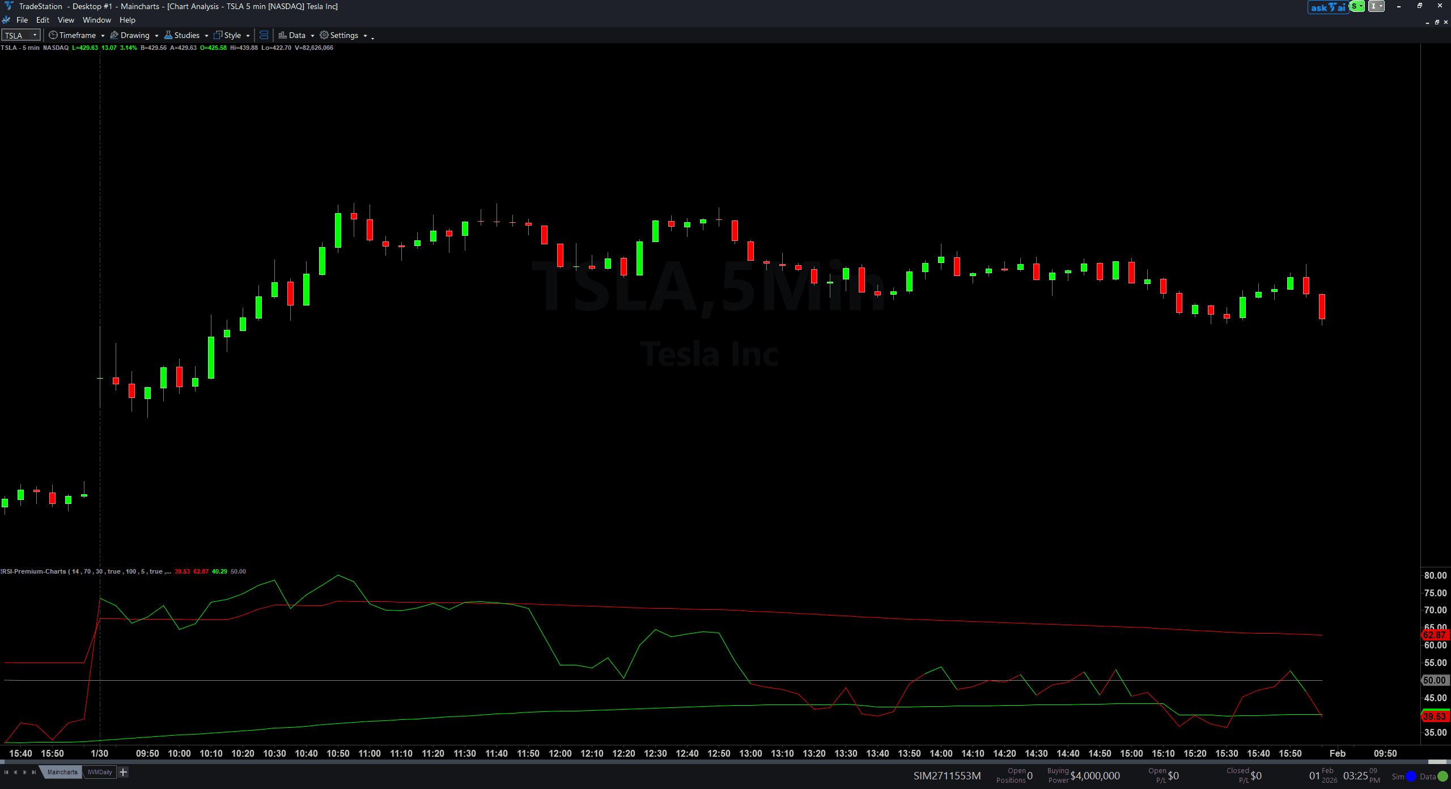Expand the Studies dropdown arrow
The width and height of the screenshot is (1451, 789).
click(x=206, y=35)
